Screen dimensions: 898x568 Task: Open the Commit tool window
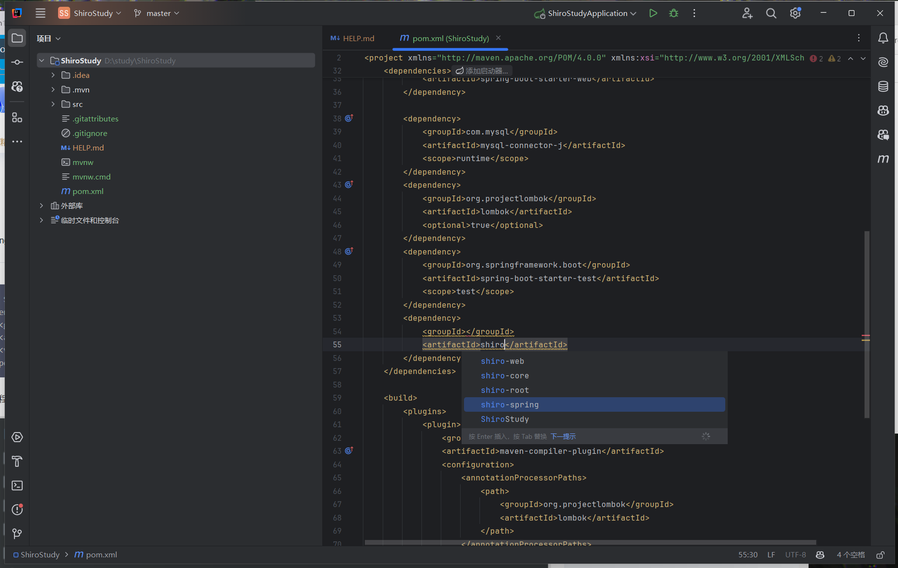coord(17,62)
